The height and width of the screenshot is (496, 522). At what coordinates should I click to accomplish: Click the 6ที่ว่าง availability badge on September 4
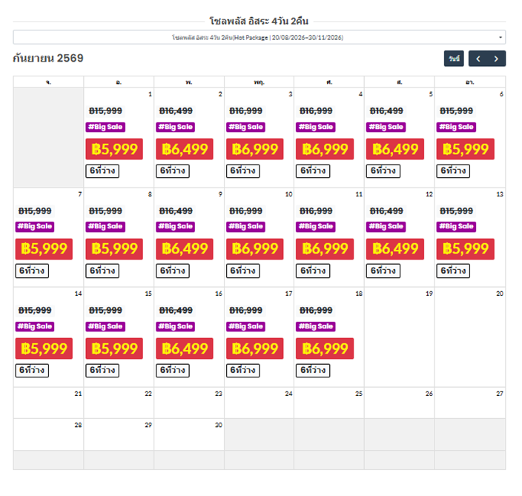314,171
